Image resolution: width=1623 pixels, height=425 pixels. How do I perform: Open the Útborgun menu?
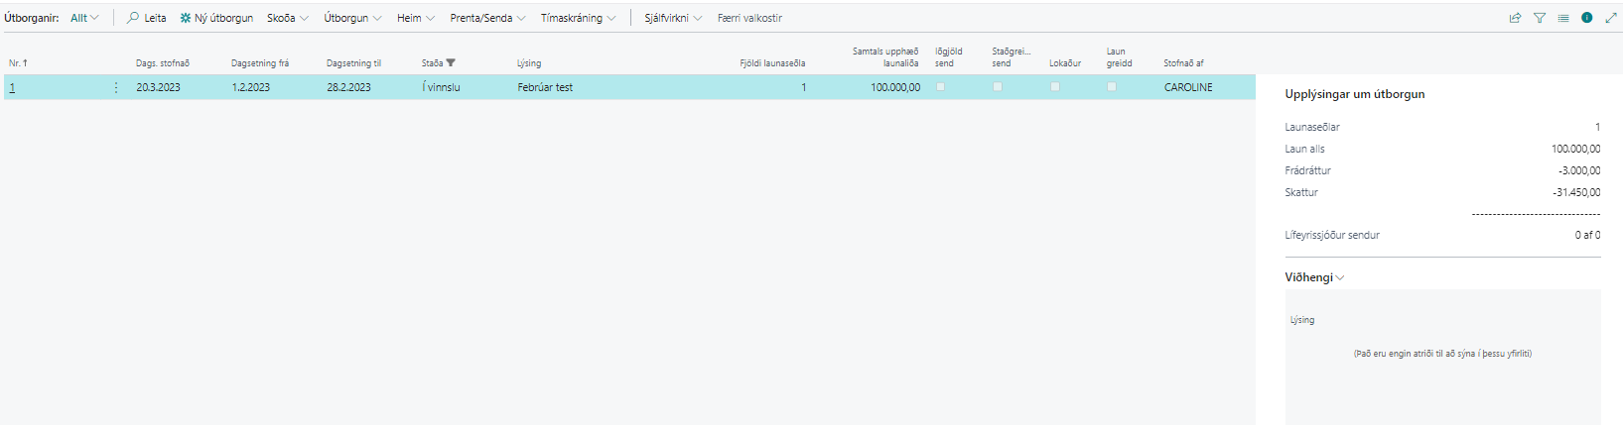click(352, 18)
